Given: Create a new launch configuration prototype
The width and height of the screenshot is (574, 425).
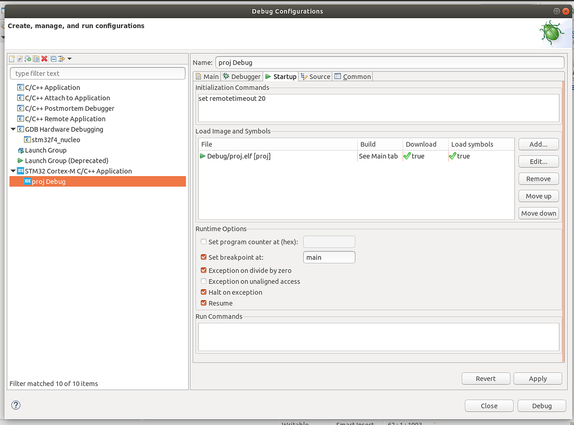Looking at the screenshot, I should pyautogui.click(x=20, y=59).
